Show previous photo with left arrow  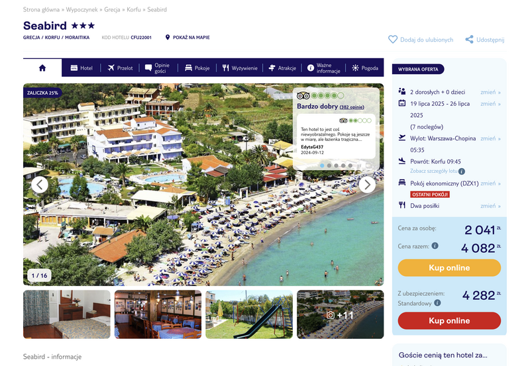pos(40,185)
